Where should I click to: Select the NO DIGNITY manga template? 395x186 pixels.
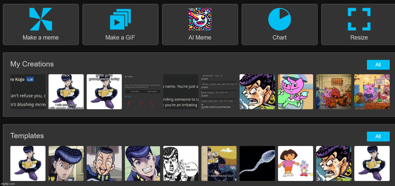pyautogui.click(x=181, y=163)
